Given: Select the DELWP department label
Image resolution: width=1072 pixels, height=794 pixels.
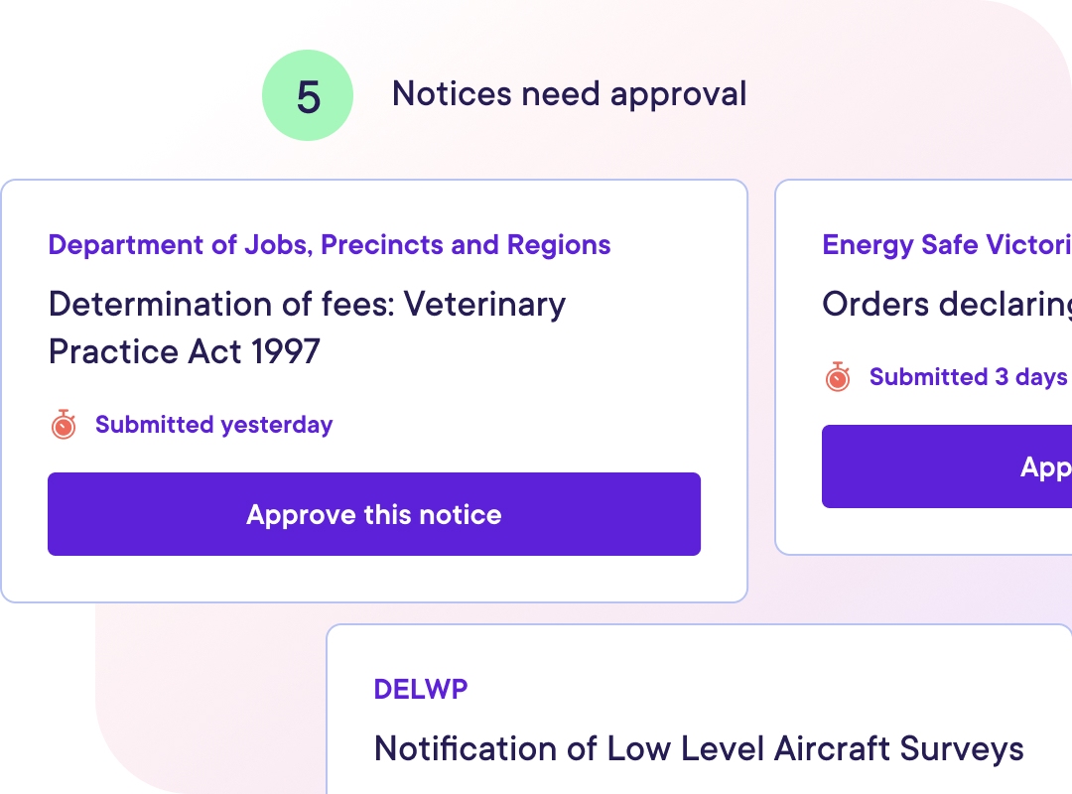Looking at the screenshot, I should click(x=421, y=690).
